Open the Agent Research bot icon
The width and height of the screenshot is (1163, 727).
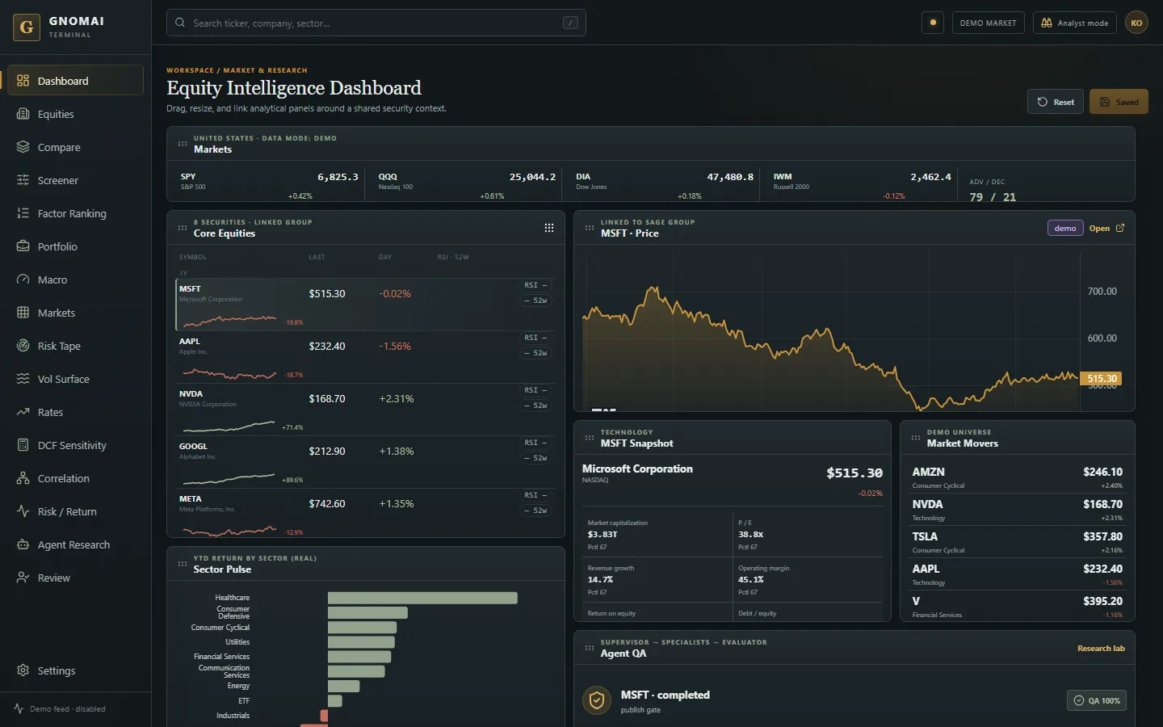pyautogui.click(x=23, y=544)
